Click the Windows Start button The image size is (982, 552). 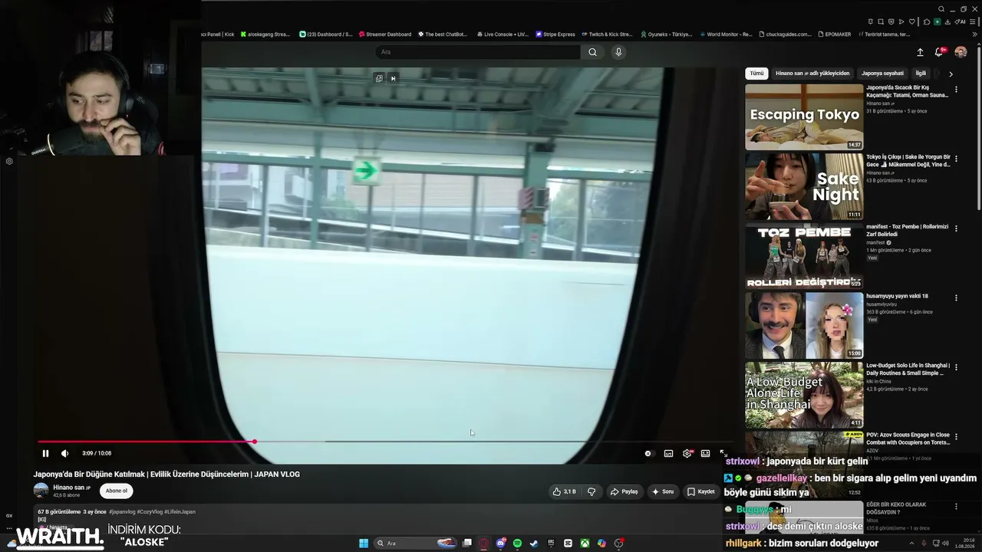(x=364, y=543)
